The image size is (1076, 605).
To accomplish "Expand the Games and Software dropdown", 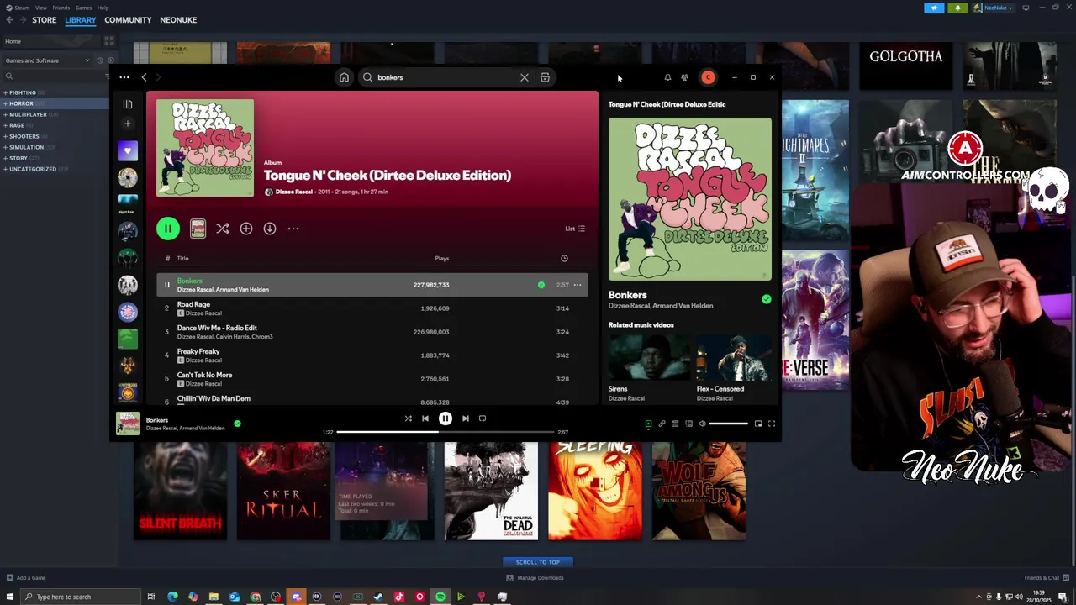I will coord(47,60).
